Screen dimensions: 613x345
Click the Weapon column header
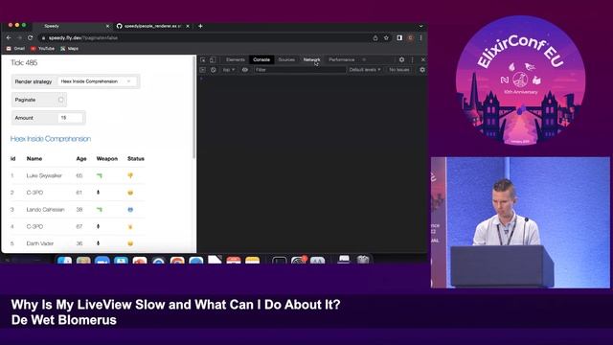coord(107,158)
